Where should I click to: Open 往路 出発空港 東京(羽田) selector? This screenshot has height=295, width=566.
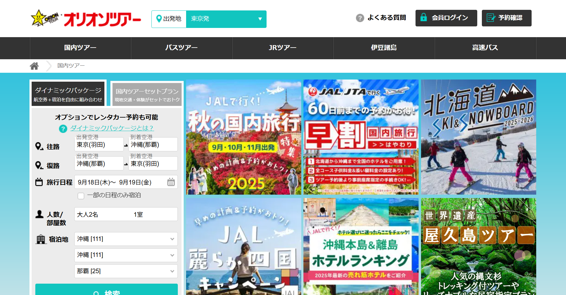(x=99, y=144)
